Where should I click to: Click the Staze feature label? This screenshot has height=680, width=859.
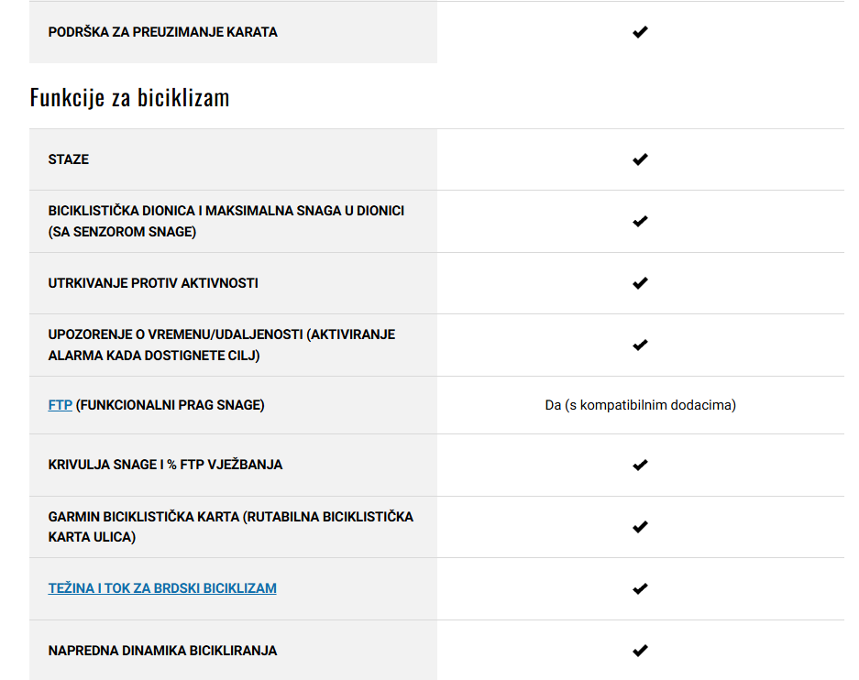69,159
